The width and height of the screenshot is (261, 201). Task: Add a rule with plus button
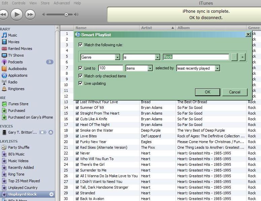pos(243,57)
